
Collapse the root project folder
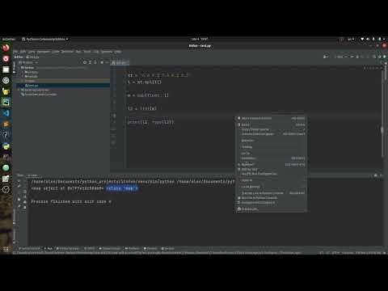pyautogui.click(x=19, y=68)
